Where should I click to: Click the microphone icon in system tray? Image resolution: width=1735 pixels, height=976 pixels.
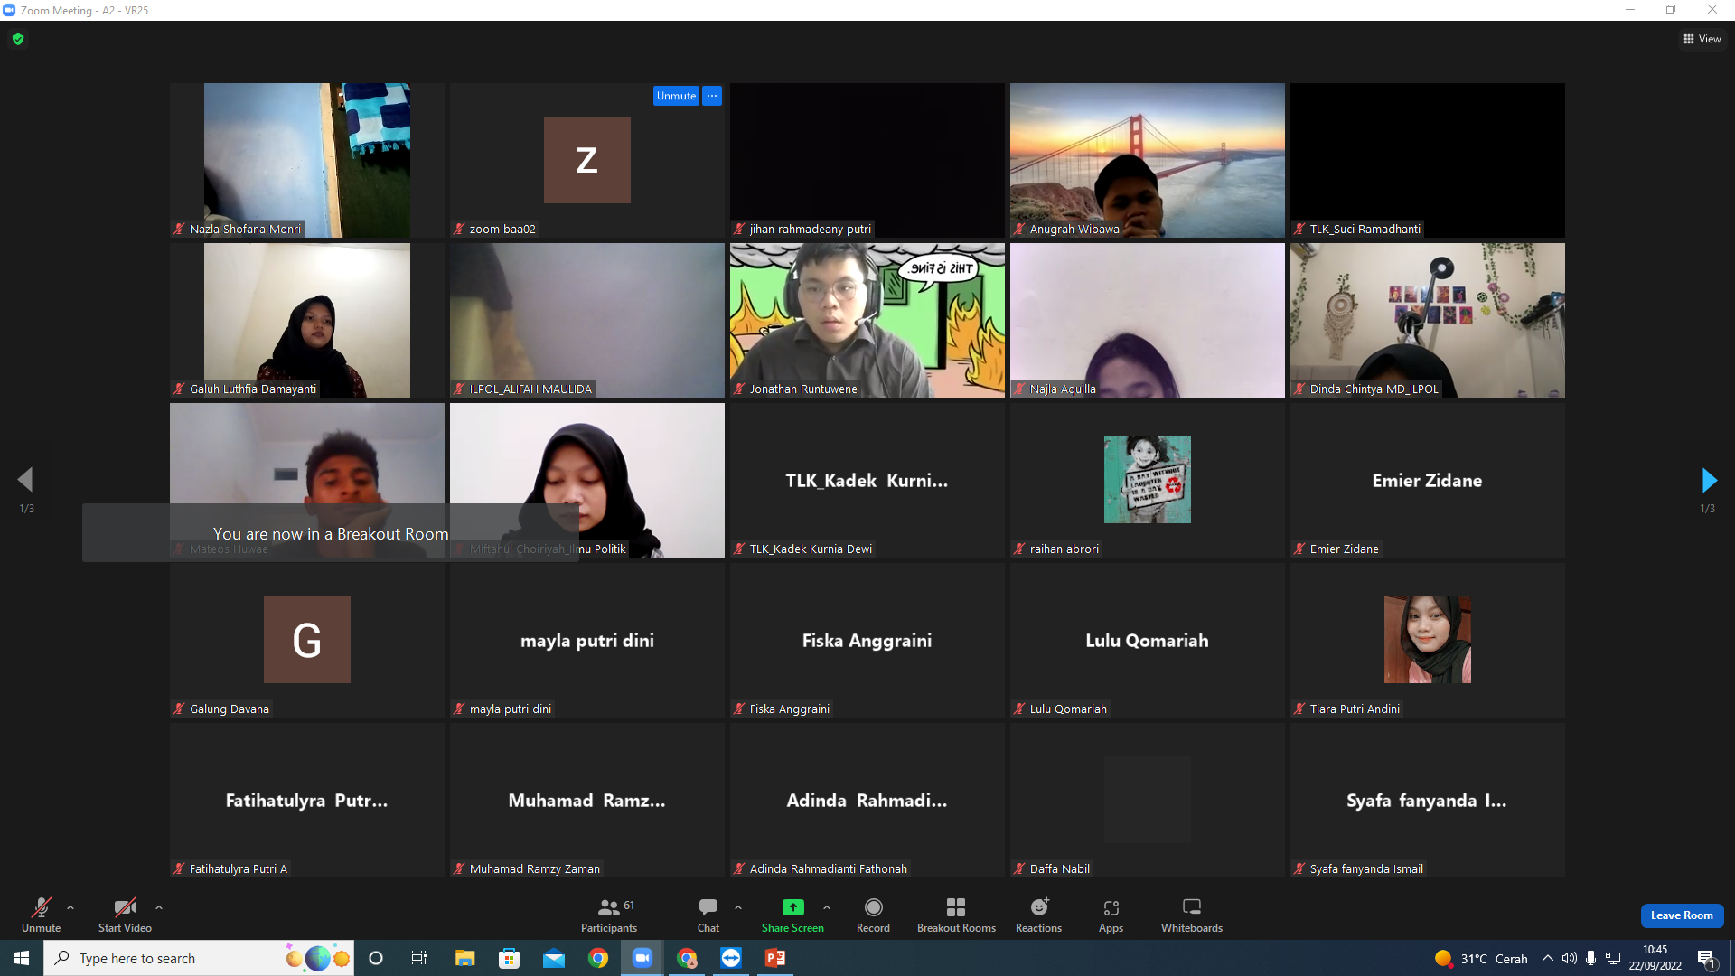point(1591,958)
